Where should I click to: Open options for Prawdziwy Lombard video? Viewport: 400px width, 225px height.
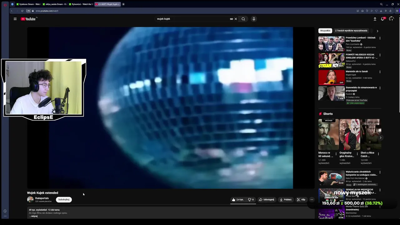point(380,38)
